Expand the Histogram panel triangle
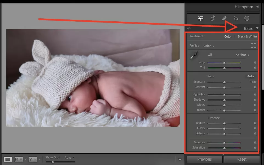The width and height of the screenshot is (264, 165). (257, 7)
